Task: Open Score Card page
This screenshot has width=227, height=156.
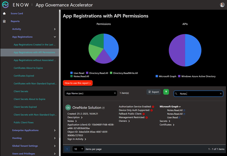Action: click(17, 13)
